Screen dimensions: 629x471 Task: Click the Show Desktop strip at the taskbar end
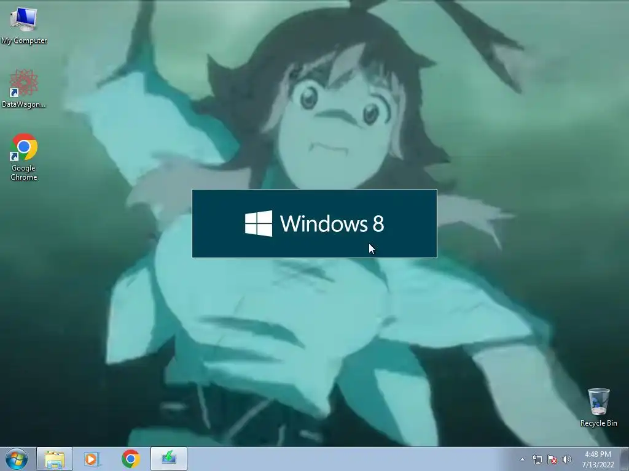click(x=625, y=459)
